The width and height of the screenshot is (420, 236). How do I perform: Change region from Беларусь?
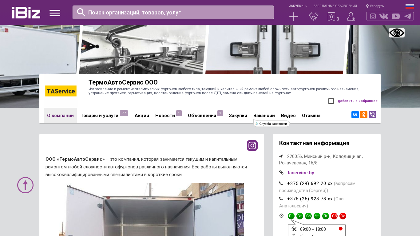375,6
